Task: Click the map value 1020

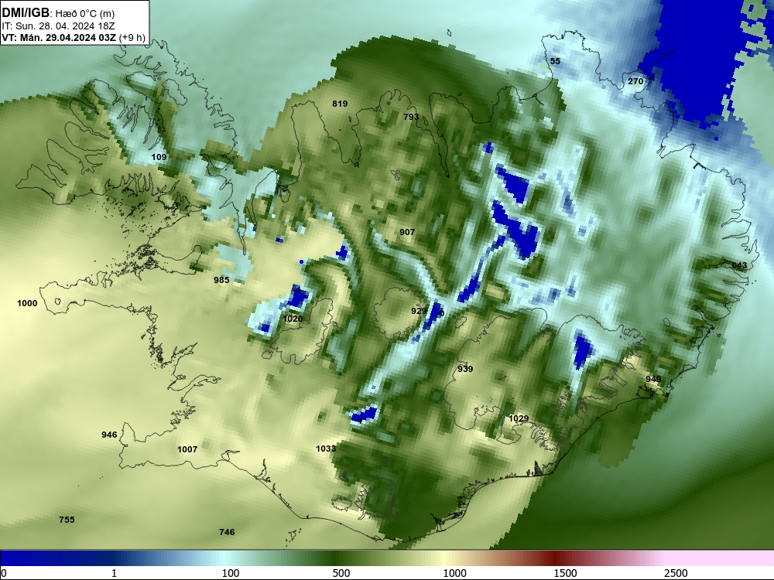Action: [x=293, y=319]
